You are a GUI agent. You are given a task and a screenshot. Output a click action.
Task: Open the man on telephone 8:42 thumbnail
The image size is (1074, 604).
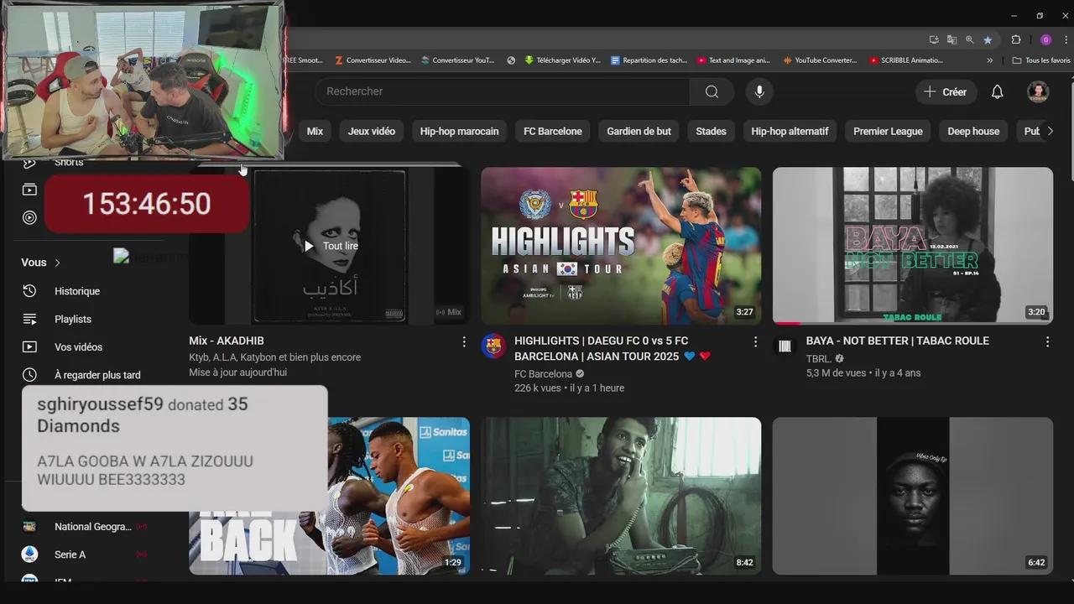(621, 496)
